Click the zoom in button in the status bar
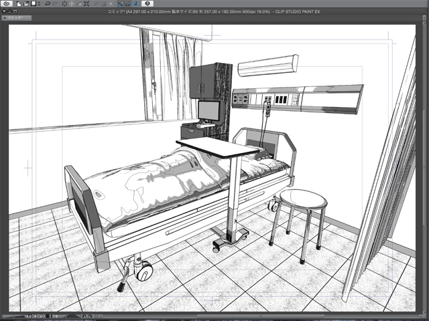 (42, 316)
